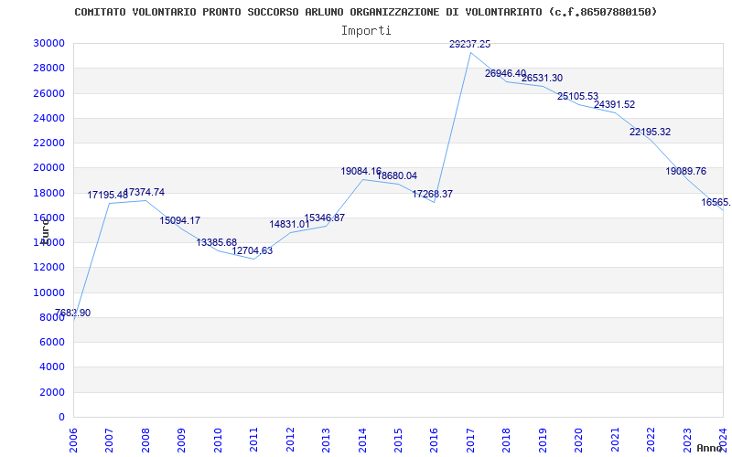Click the Euro y-axis label
This screenshot has height=457, width=732.
pos(44,231)
